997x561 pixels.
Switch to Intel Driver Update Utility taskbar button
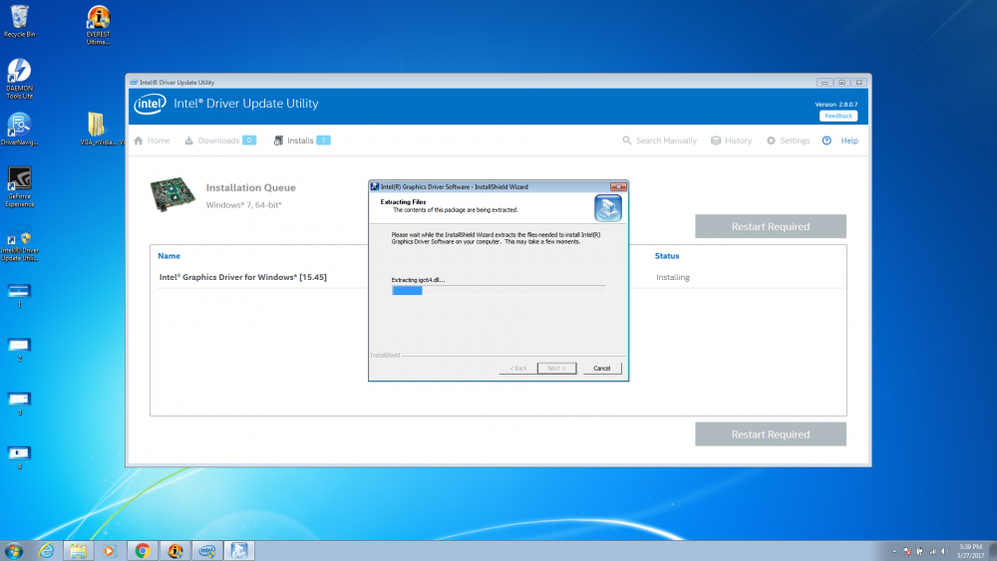point(207,550)
